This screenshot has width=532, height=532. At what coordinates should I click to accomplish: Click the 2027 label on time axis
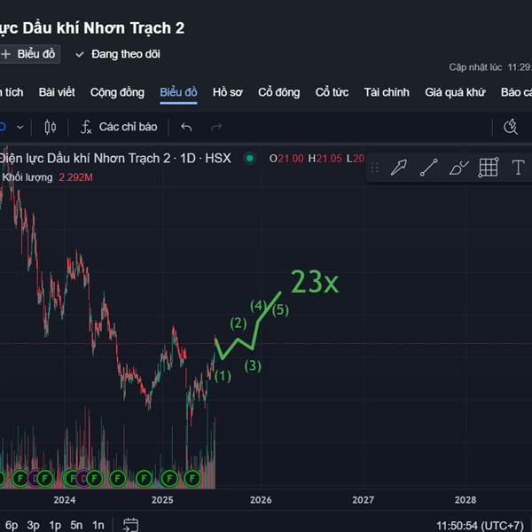(363, 500)
